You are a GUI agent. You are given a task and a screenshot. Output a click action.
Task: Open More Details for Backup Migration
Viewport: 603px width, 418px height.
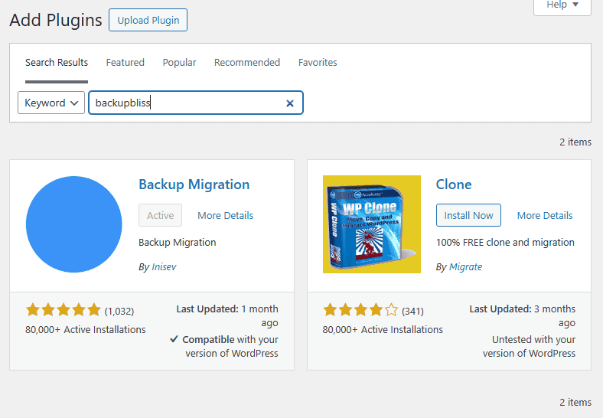coord(225,216)
